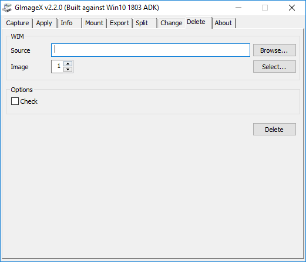
Task: Select the Mount tab
Action: tap(94, 23)
